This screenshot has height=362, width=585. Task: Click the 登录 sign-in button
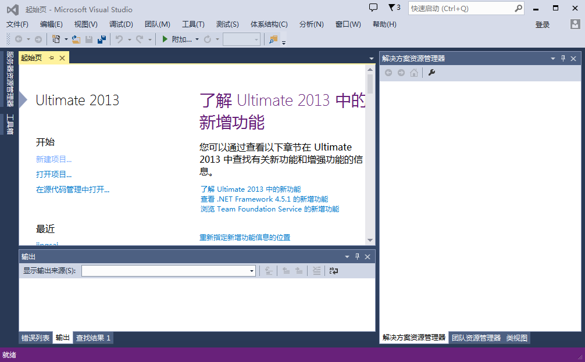tap(543, 24)
